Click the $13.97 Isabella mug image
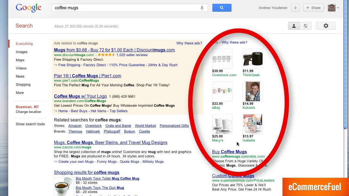Viewport: 349px width, 196px height. pyautogui.click(x=252, y=124)
